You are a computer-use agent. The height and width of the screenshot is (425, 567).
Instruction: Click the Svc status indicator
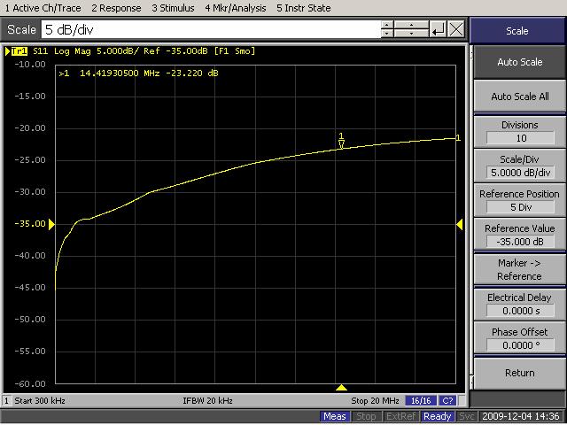[466, 417]
